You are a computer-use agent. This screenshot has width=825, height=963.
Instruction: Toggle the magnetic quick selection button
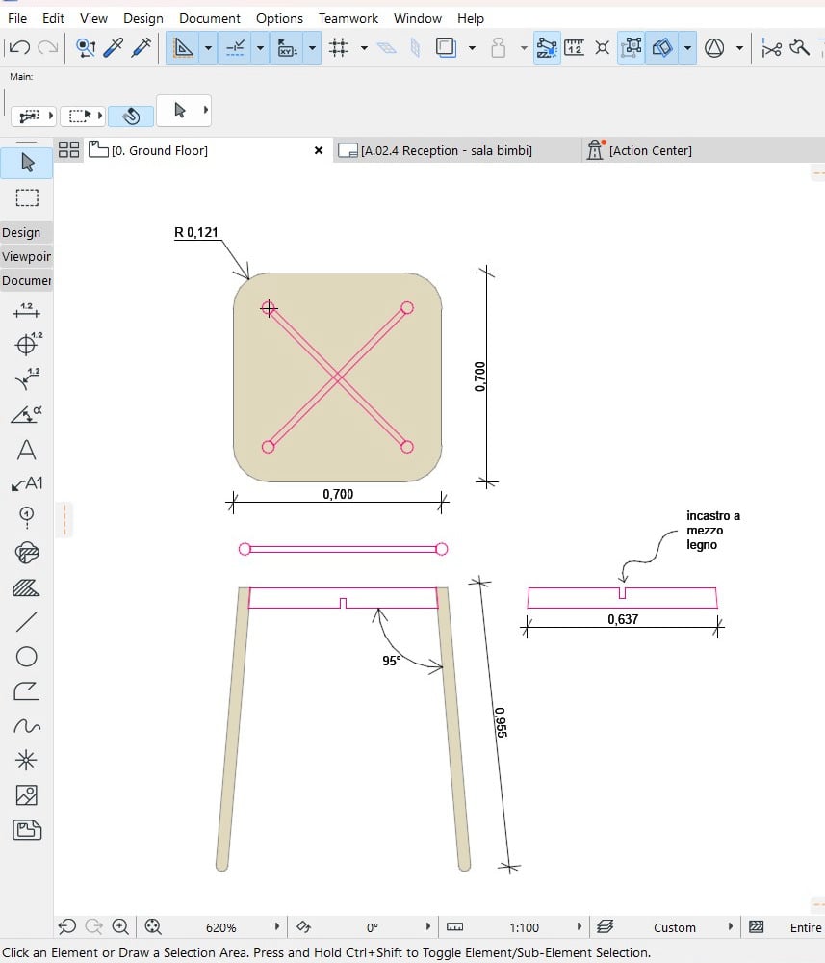pos(131,116)
